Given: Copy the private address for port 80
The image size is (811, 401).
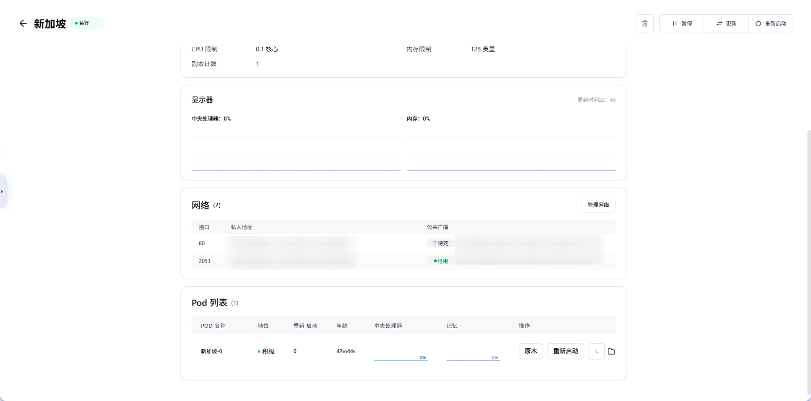Looking at the screenshot, I should tap(291, 243).
